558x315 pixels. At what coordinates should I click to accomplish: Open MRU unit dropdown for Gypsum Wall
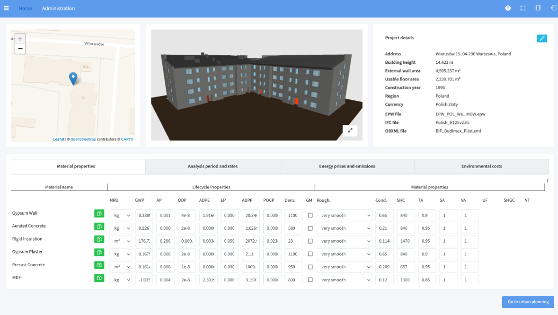coord(121,216)
